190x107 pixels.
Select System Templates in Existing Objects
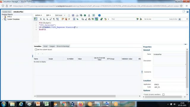[13, 19]
